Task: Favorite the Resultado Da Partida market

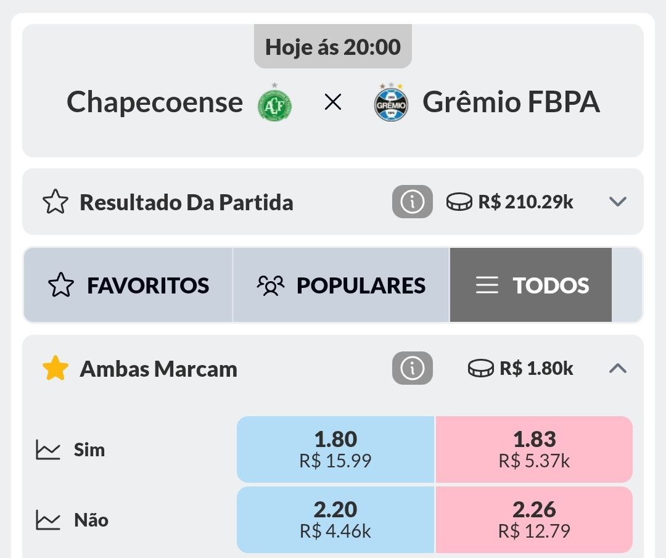Action: pos(55,202)
